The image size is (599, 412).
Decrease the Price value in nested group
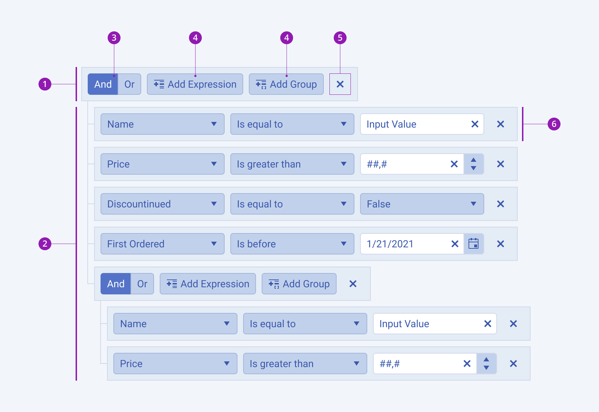pyautogui.click(x=486, y=368)
